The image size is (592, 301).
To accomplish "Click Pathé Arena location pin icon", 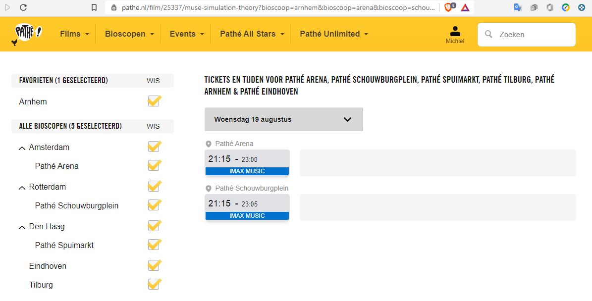I will (208, 144).
